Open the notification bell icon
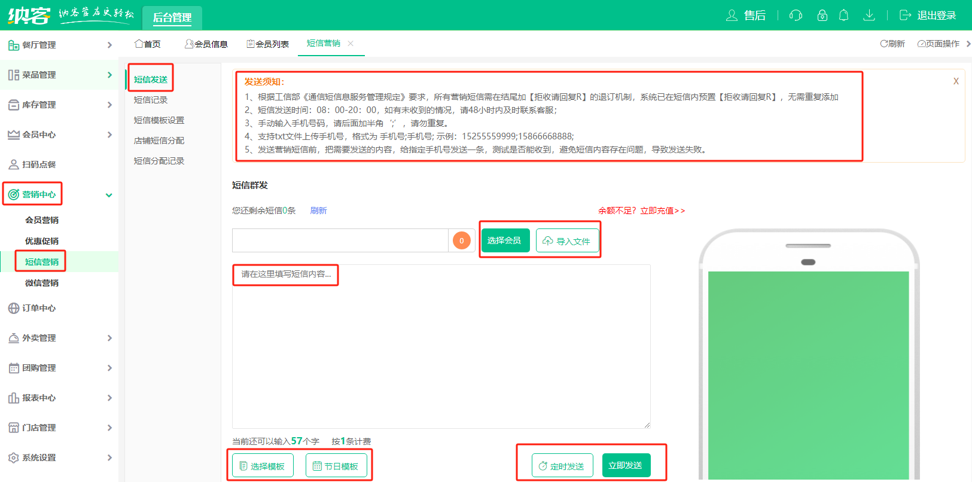Screen dimensions: 972x482 [x=843, y=15]
